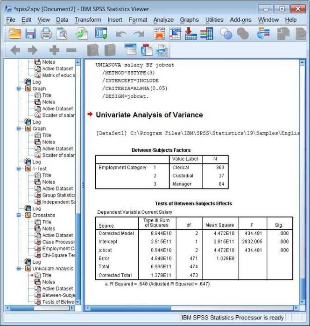Screen dimensions: 310x326
Task: Click the Go to Data icon
Action: point(160,33)
